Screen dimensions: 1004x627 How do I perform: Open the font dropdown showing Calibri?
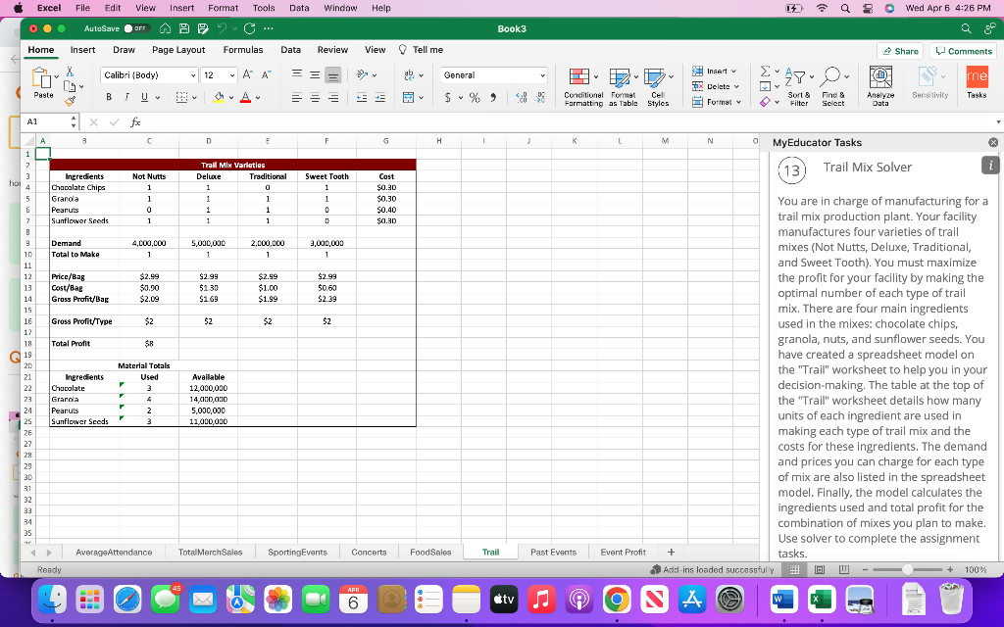click(143, 74)
